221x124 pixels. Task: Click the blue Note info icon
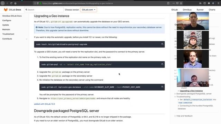point(37,27)
